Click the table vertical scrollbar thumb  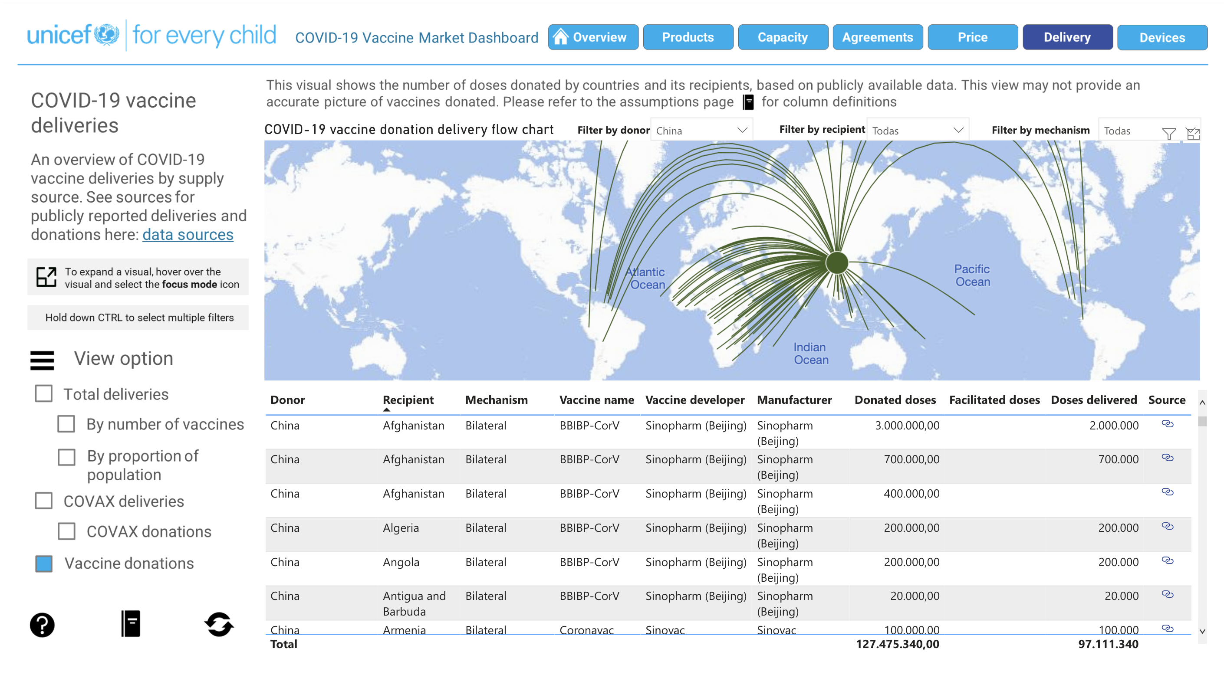tap(1202, 421)
